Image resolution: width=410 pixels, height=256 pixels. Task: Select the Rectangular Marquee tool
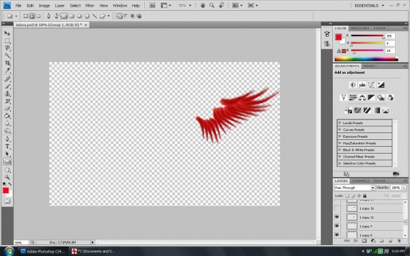(7, 41)
